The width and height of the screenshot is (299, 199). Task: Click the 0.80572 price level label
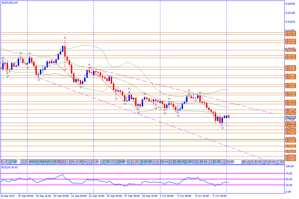click(x=290, y=50)
